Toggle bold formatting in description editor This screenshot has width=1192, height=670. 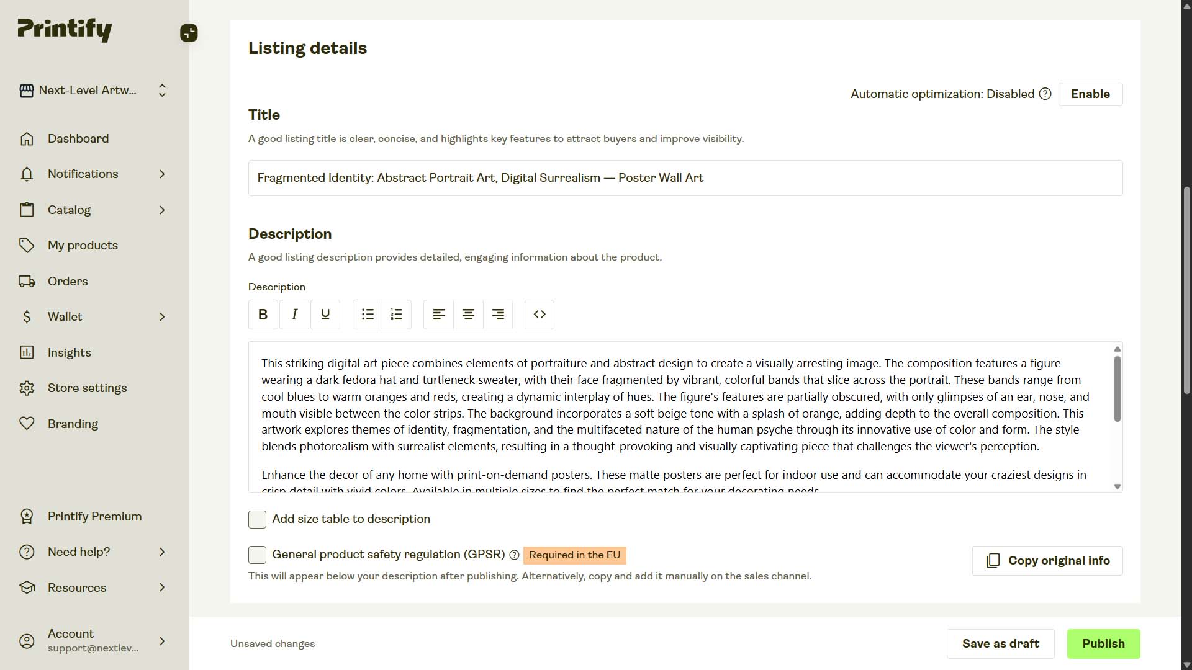coord(263,315)
